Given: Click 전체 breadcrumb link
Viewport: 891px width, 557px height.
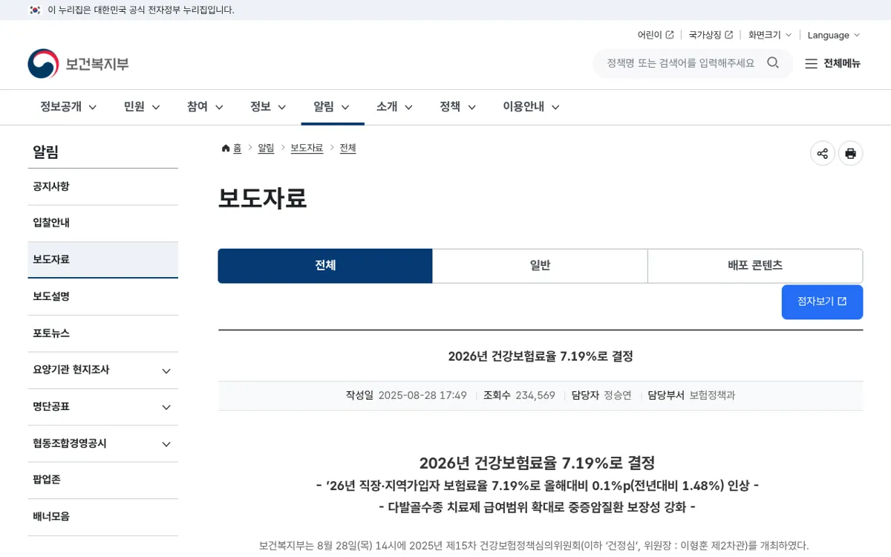Looking at the screenshot, I should [x=348, y=149].
